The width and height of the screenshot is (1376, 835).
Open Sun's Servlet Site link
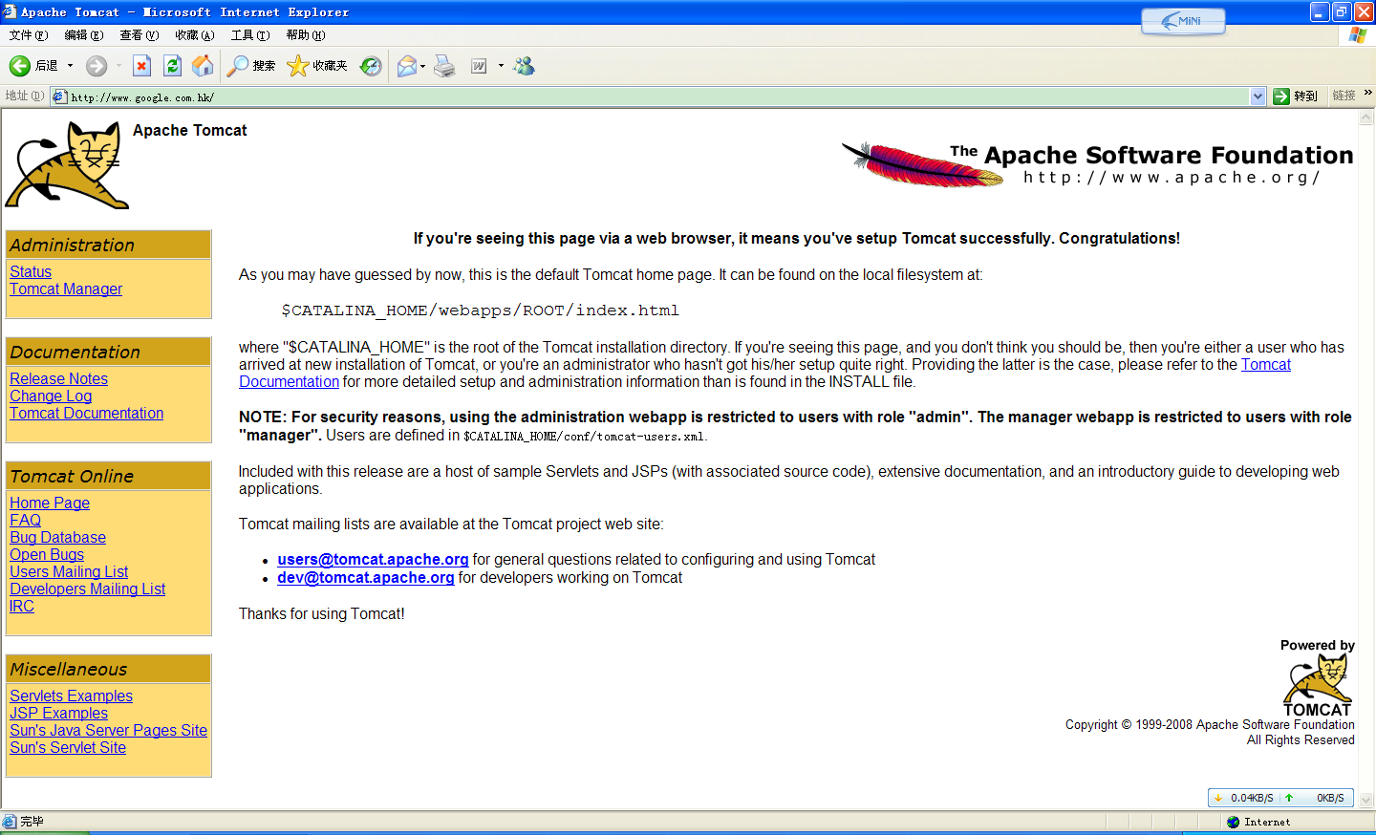[68, 748]
